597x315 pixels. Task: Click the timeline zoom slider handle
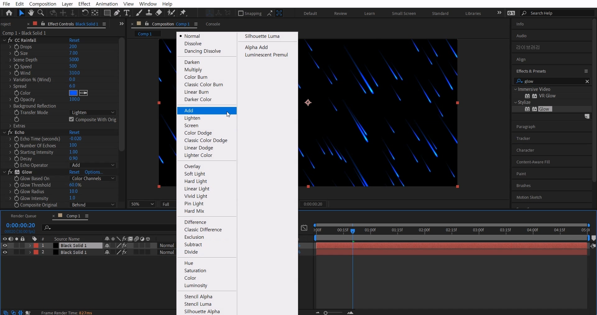pos(326,313)
